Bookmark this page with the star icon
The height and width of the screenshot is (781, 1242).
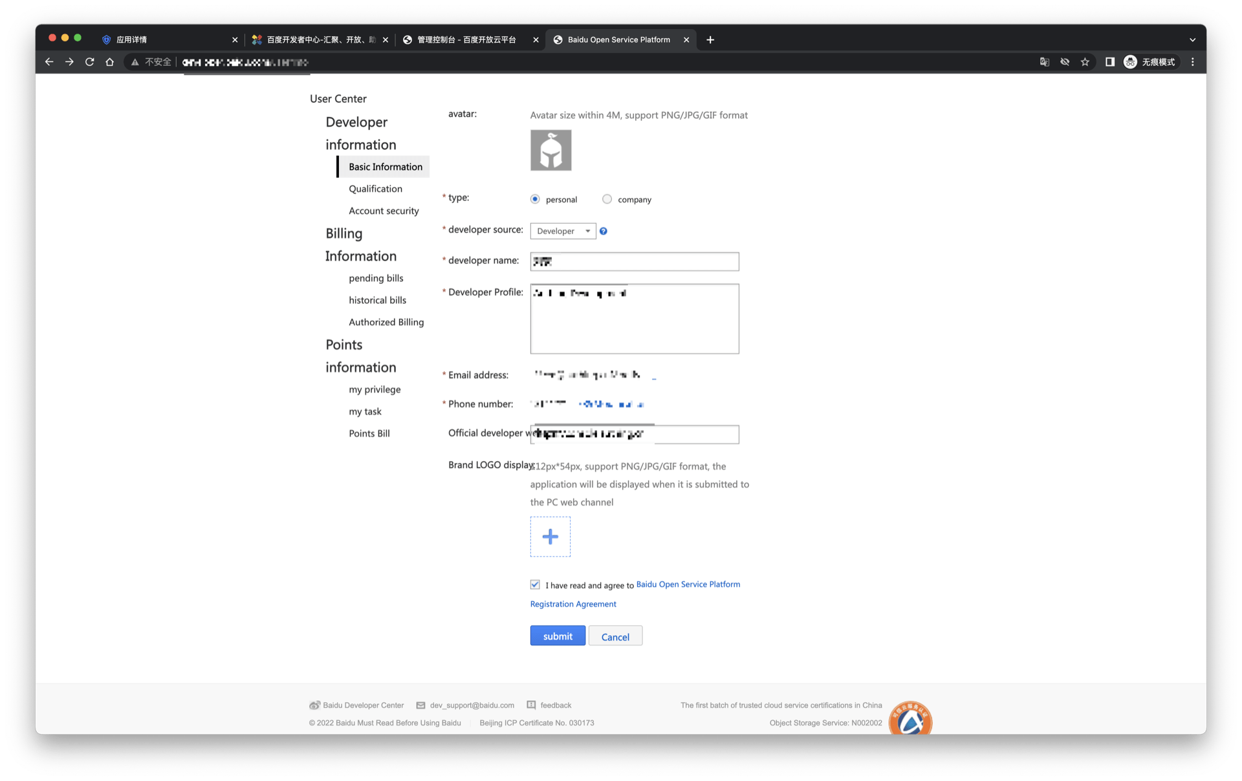click(1085, 62)
